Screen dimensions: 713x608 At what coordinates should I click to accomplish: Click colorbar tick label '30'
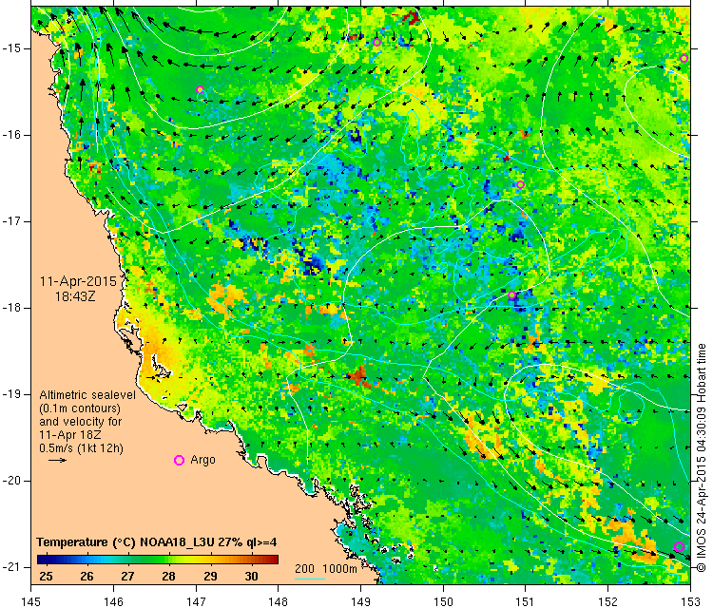[x=252, y=577]
